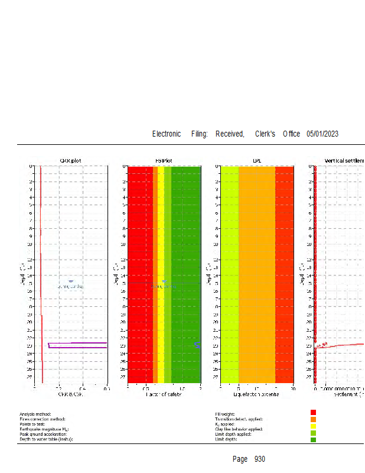Viewport: 365px width, 473px height.
Task: Click the water table marker in FS Plot
Action: (x=164, y=281)
